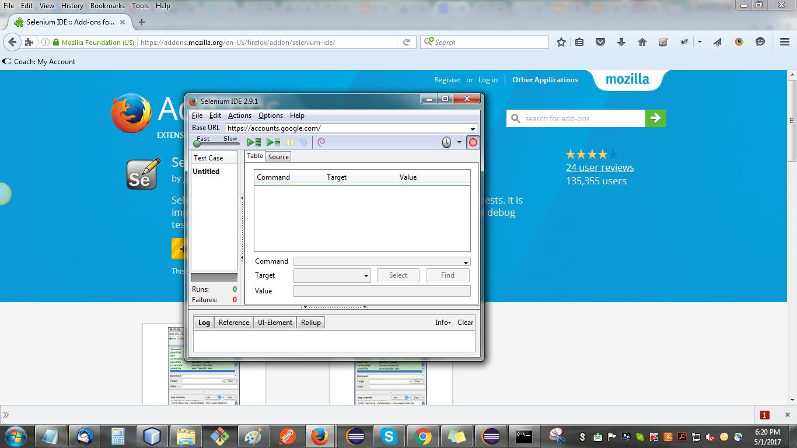Click the 24 user reviews link
The image size is (797, 448).
pyautogui.click(x=600, y=168)
